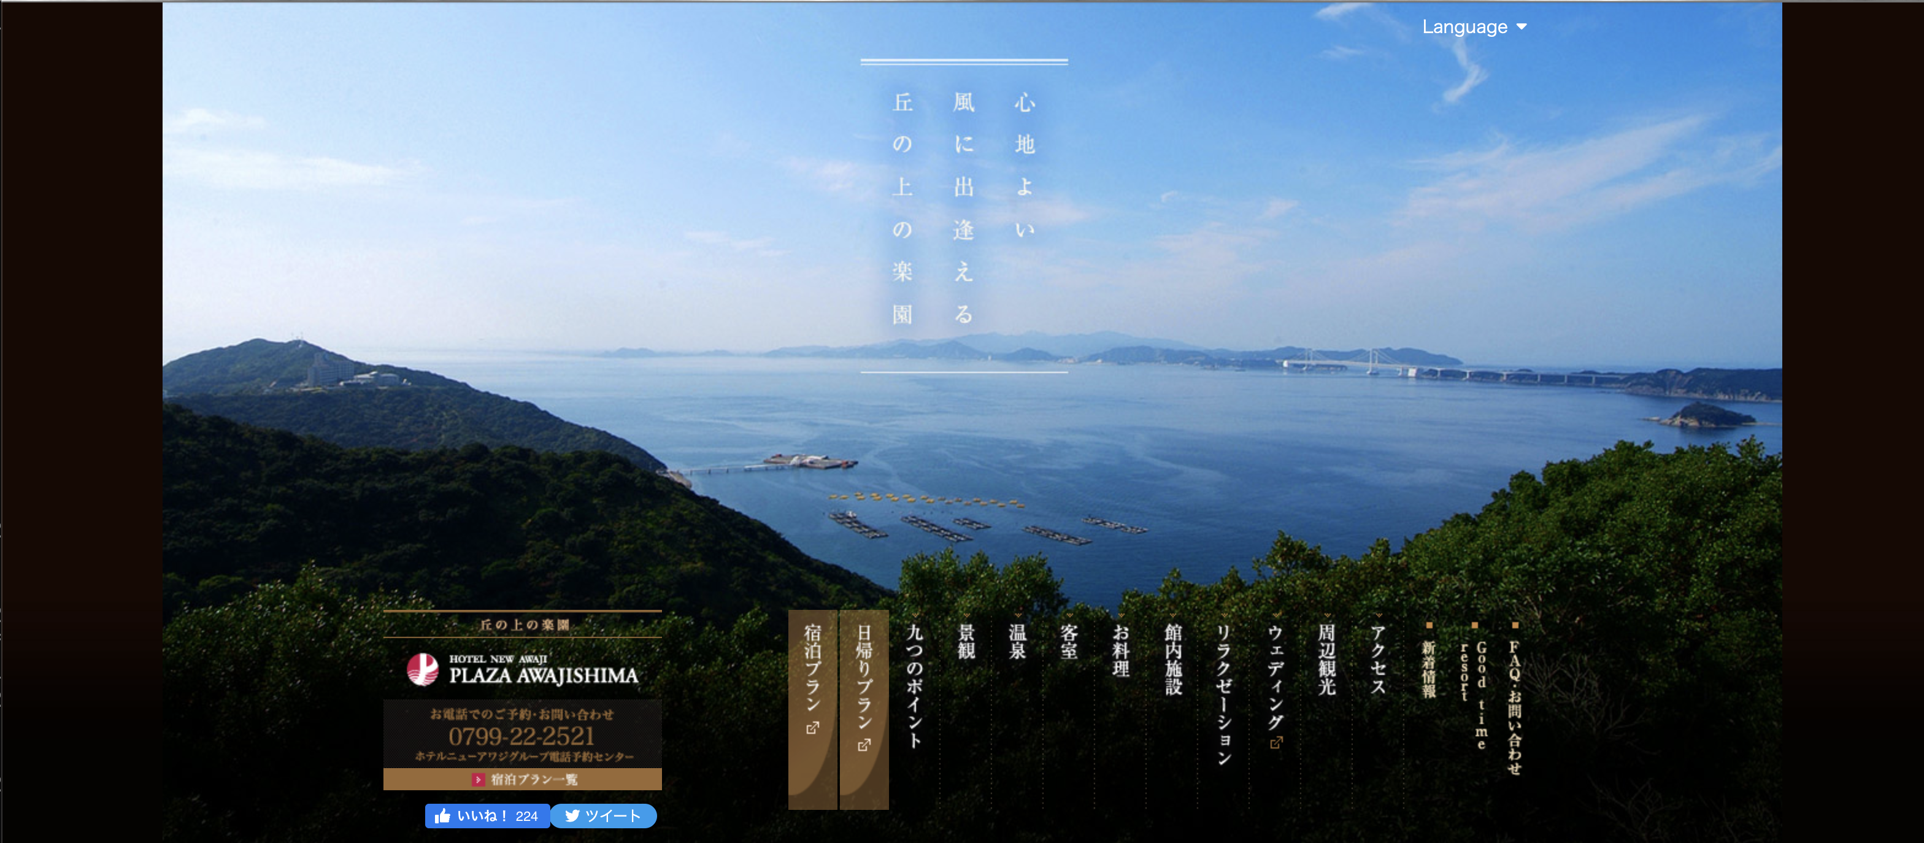1924x843 pixels.
Task: Open the お料理 cuisine menu item
Action: click(x=1120, y=650)
